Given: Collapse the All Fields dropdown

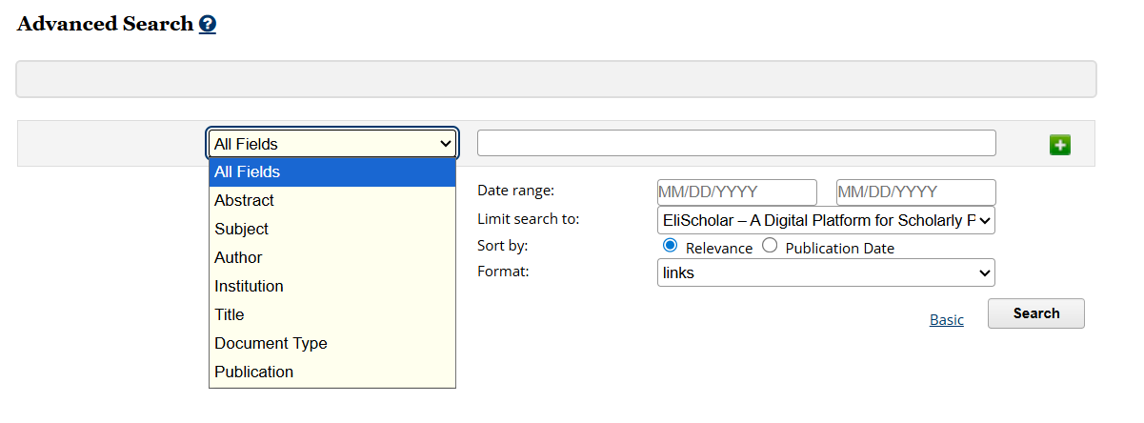Looking at the screenshot, I should click(332, 144).
